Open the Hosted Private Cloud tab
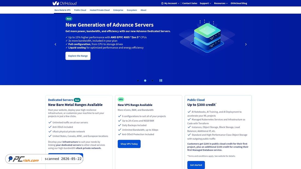Image resolution: width=301 pixels, height=169 pixels. click(100, 10)
